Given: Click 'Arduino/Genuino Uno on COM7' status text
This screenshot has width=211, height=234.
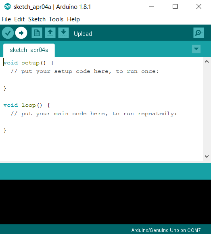Looking at the screenshot, I should click(x=166, y=230).
